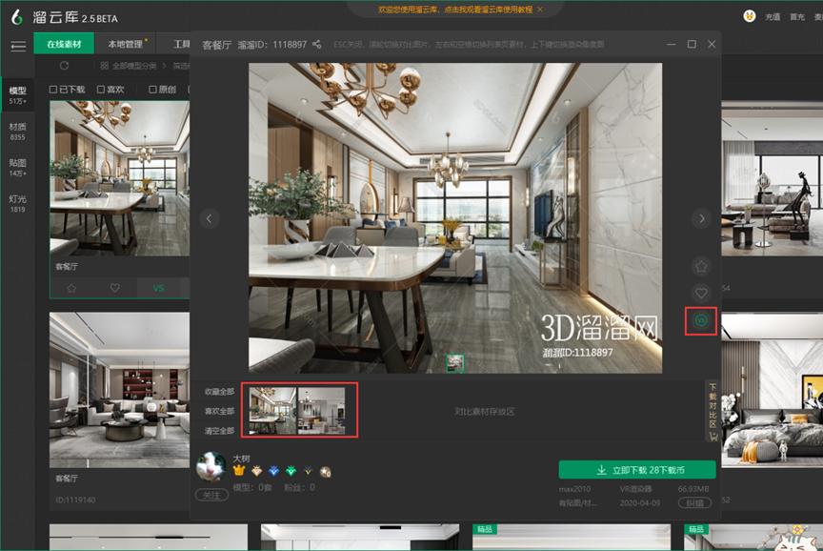
Task: Go to the next image with right arrow
Action: pyautogui.click(x=701, y=218)
